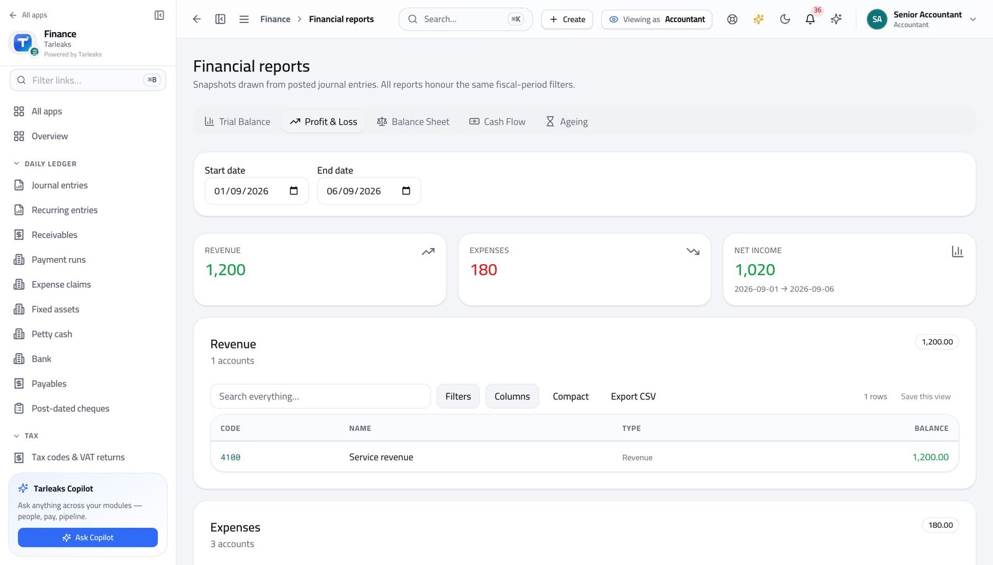Click the Finance app logo icon
Viewport: 993px width, 565px height.
point(23,43)
